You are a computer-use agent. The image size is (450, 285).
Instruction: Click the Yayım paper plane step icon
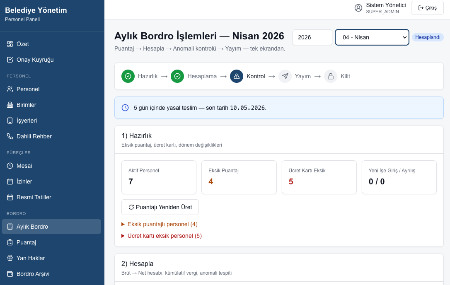coord(285,76)
